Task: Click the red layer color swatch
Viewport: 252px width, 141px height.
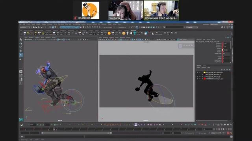Action: 204,79
